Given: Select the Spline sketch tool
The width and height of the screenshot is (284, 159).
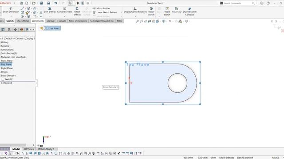Looking at the screenshot, I should click(35, 8).
